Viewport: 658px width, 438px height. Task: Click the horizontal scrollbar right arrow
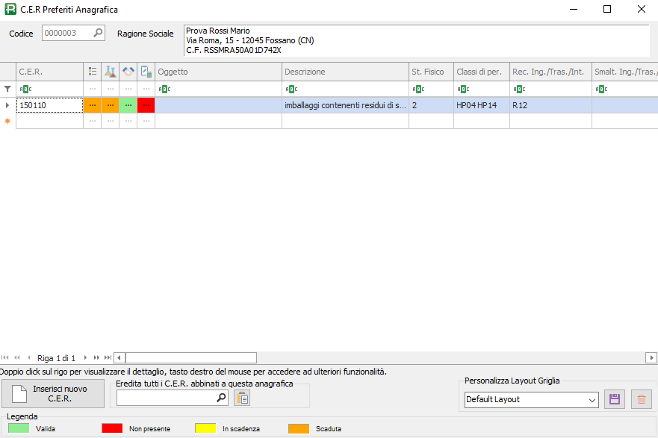pyautogui.click(x=651, y=358)
